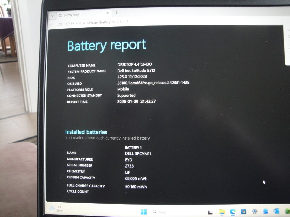Launch File Explorer from taskbar
The width and height of the screenshot is (290, 217).
pos(222,212)
